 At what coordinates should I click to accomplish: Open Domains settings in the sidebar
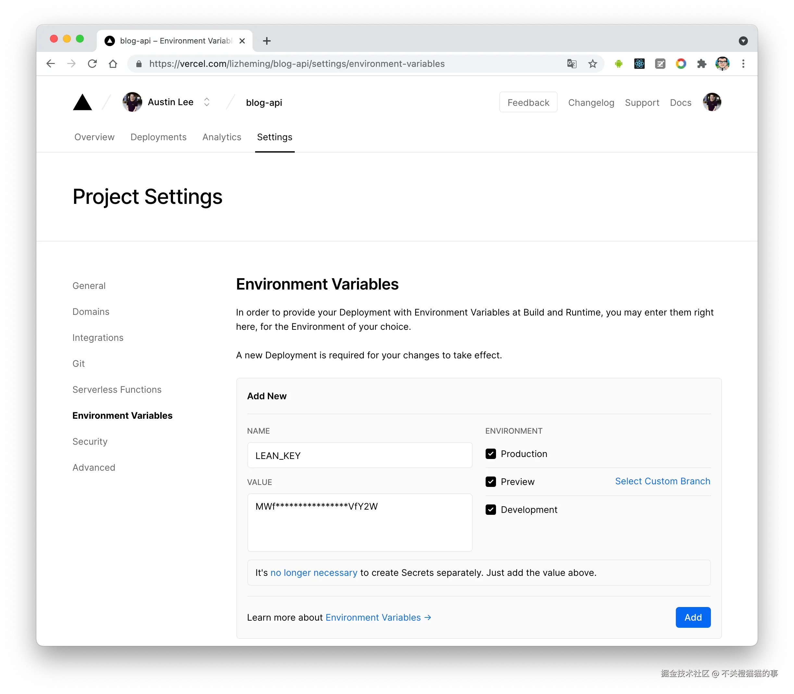[91, 312]
